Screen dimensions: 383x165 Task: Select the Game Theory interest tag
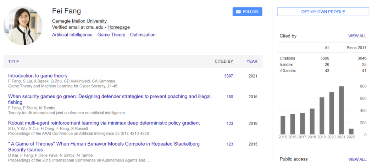(111, 35)
